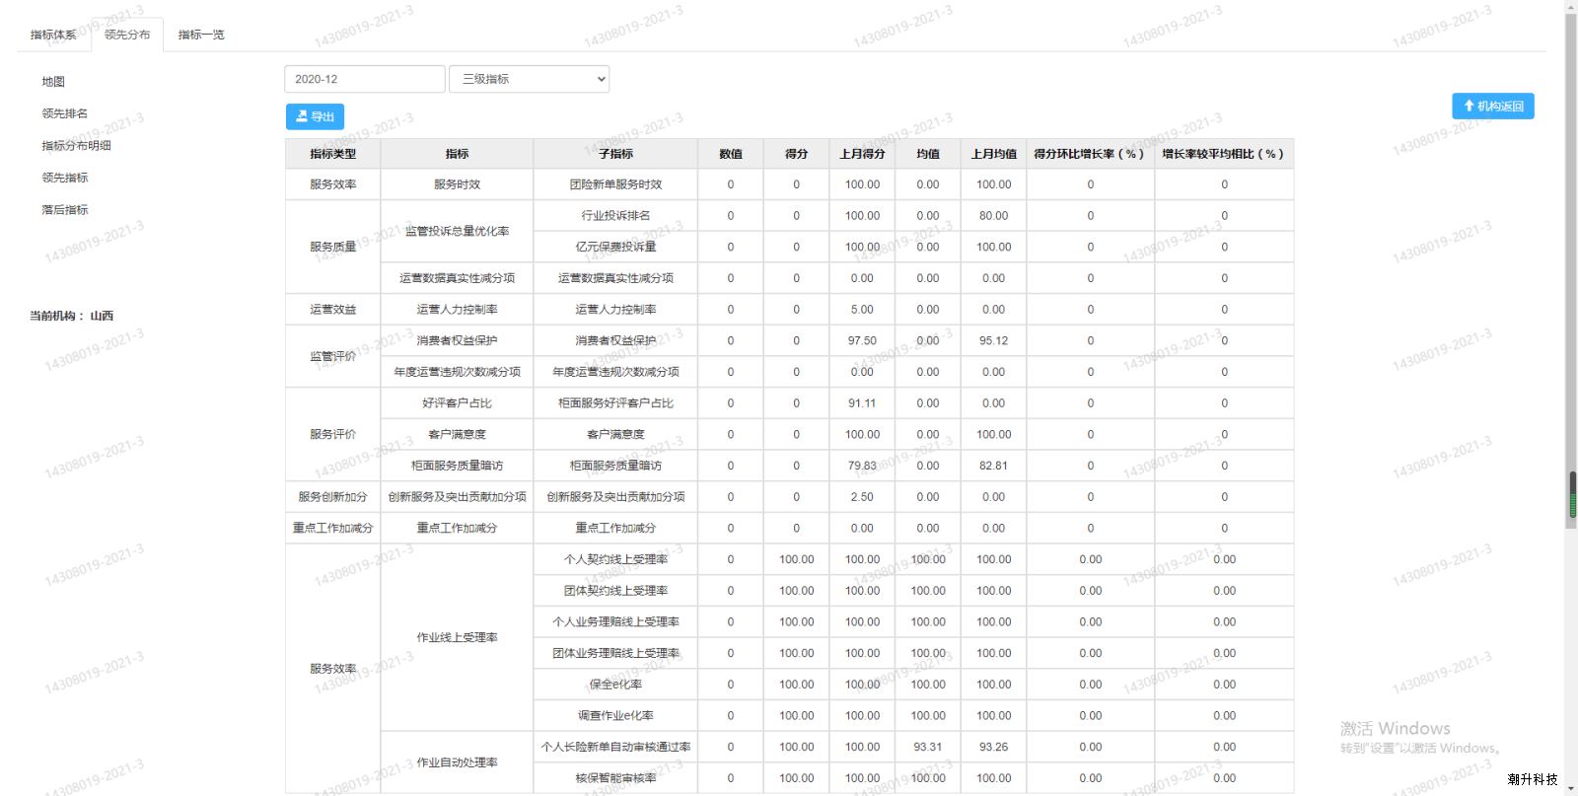This screenshot has height=796, width=1578.
Task: Click the 子指标 column header
Action: 615,154
